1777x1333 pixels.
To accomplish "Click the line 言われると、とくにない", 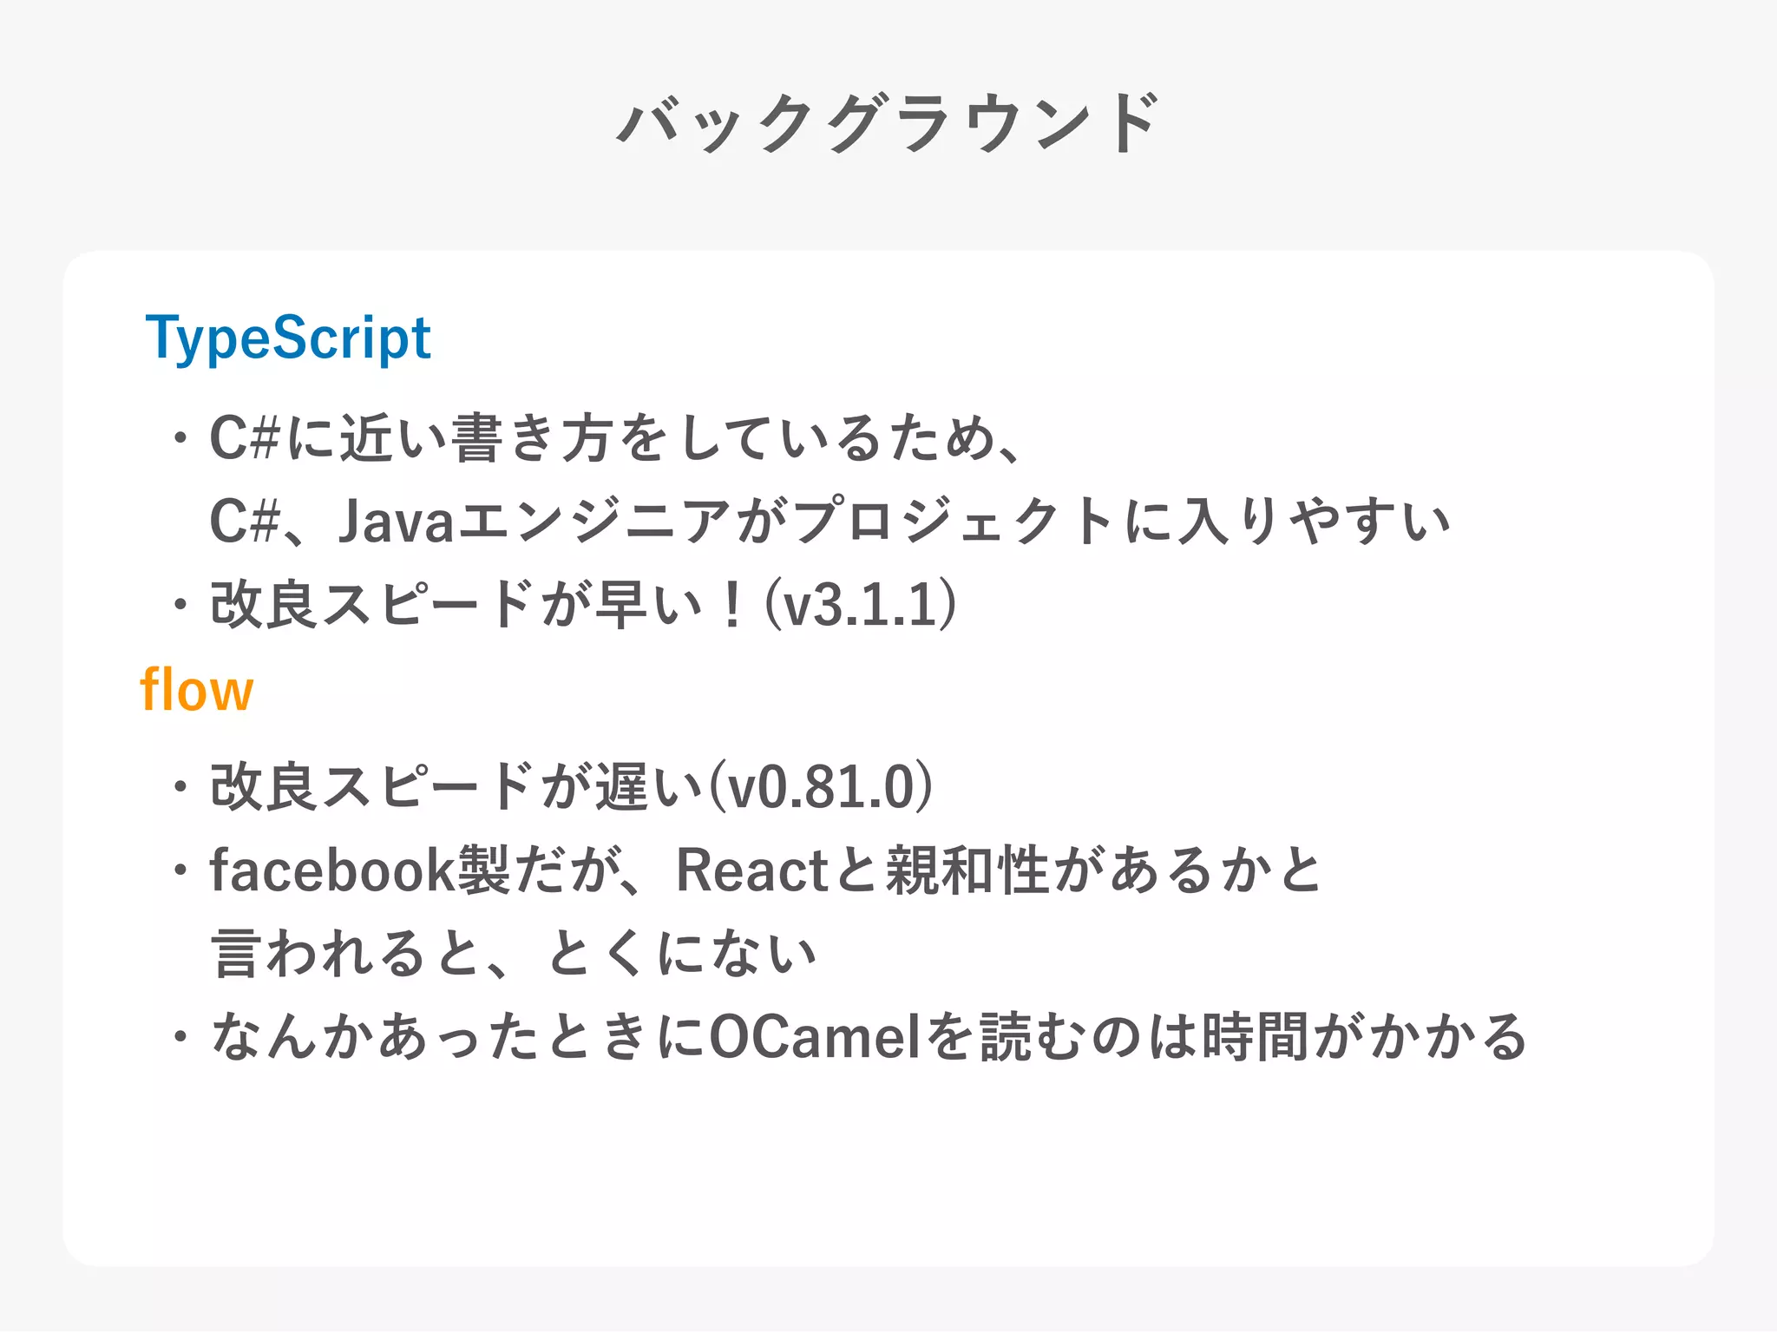I will point(514,954).
